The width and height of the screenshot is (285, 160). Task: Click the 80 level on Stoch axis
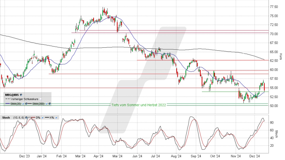pyautogui.click(x=272, y=123)
